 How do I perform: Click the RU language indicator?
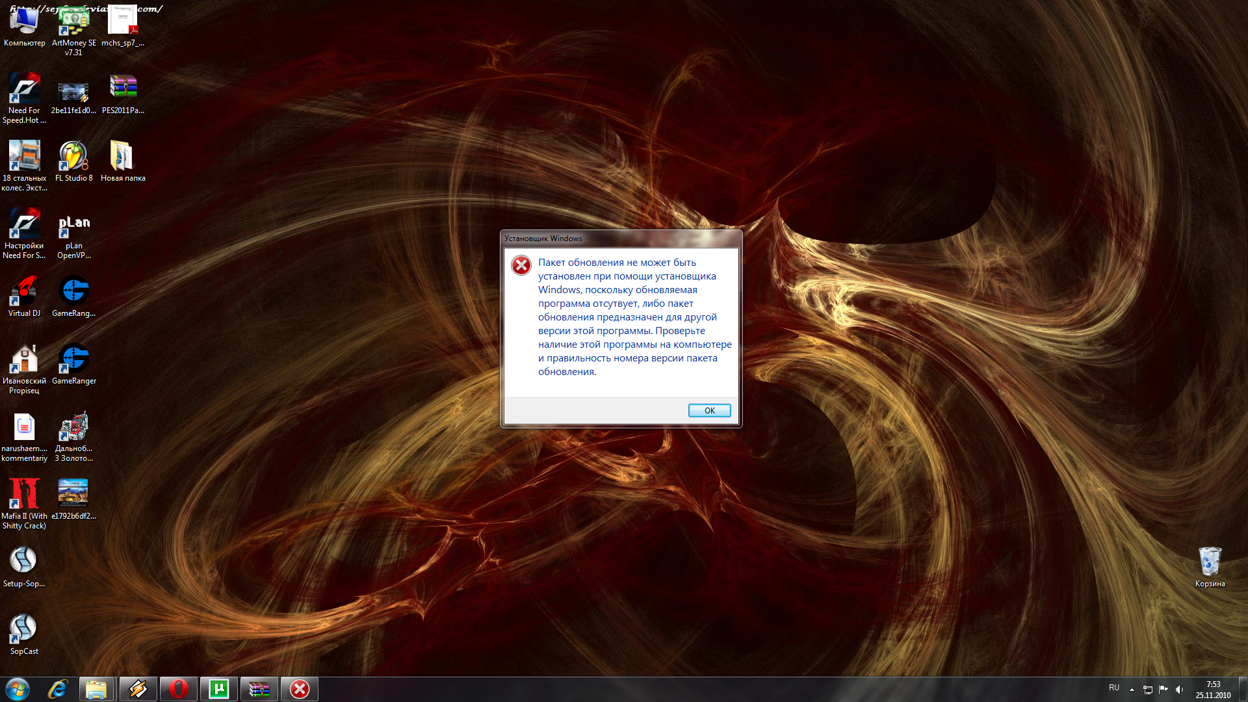(1114, 688)
